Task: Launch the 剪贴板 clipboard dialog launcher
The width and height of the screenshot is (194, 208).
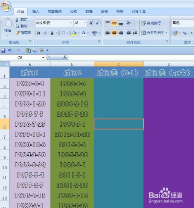Action: pos(30,42)
